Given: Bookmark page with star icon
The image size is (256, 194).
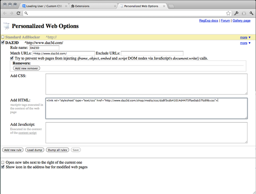Looking at the screenshot, I should click(x=228, y=13).
